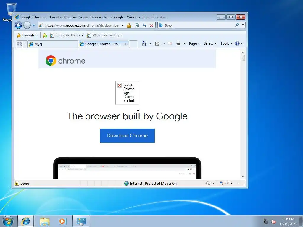Image resolution: width=303 pixels, height=227 pixels.
Task: Open the Favorites star button
Action: (x=26, y=35)
